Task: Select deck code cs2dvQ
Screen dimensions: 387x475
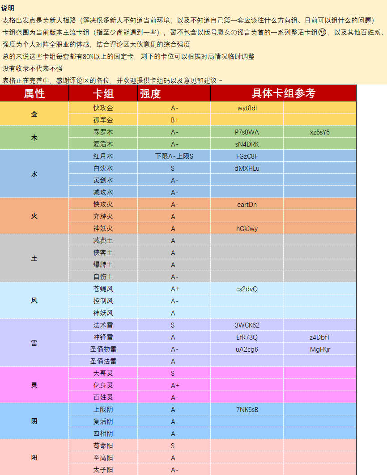Action: coord(247,289)
